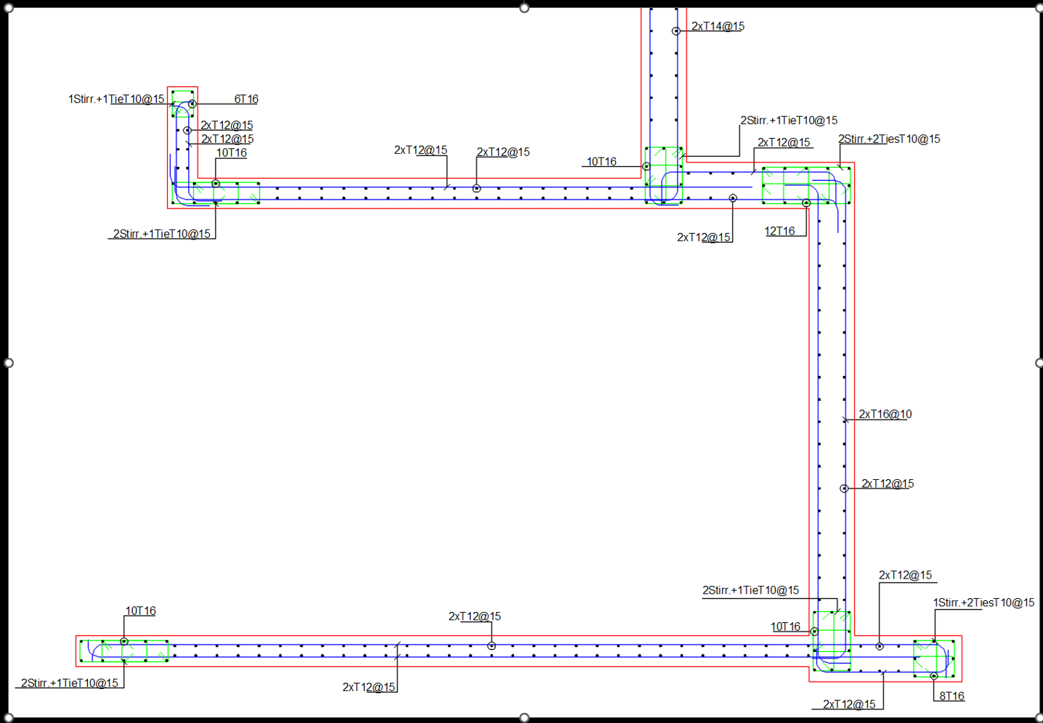This screenshot has height=723, width=1043.
Task: Click the "2xT12@15" label beside "12T16"
Action: click(704, 237)
